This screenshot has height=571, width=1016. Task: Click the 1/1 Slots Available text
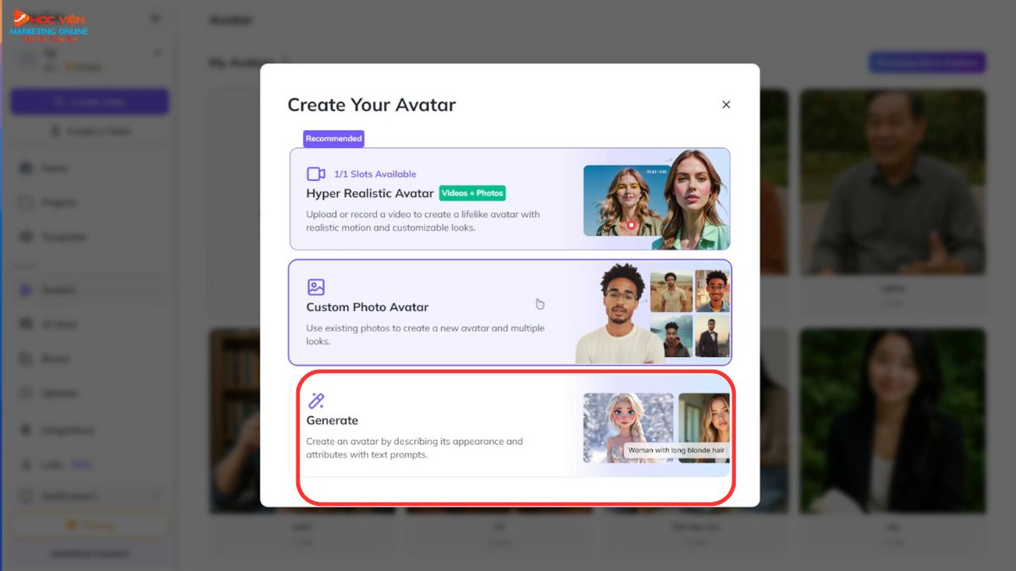(x=375, y=174)
